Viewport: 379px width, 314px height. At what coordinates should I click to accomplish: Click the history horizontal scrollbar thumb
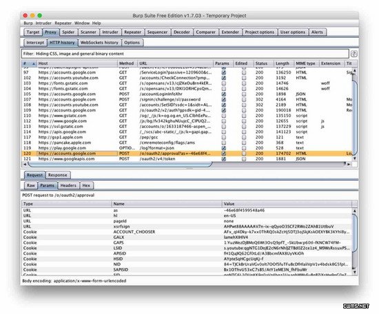click(120, 165)
